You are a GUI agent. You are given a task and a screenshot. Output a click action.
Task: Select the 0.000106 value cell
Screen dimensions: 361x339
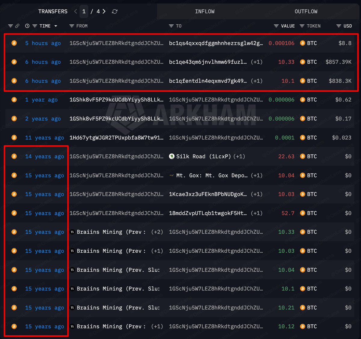point(281,43)
